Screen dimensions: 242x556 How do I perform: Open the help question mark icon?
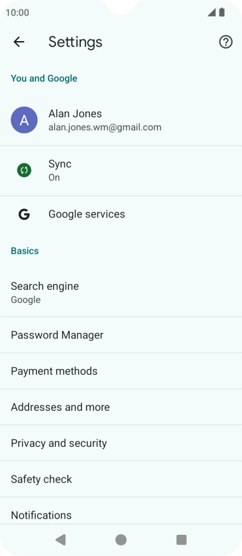click(x=226, y=42)
